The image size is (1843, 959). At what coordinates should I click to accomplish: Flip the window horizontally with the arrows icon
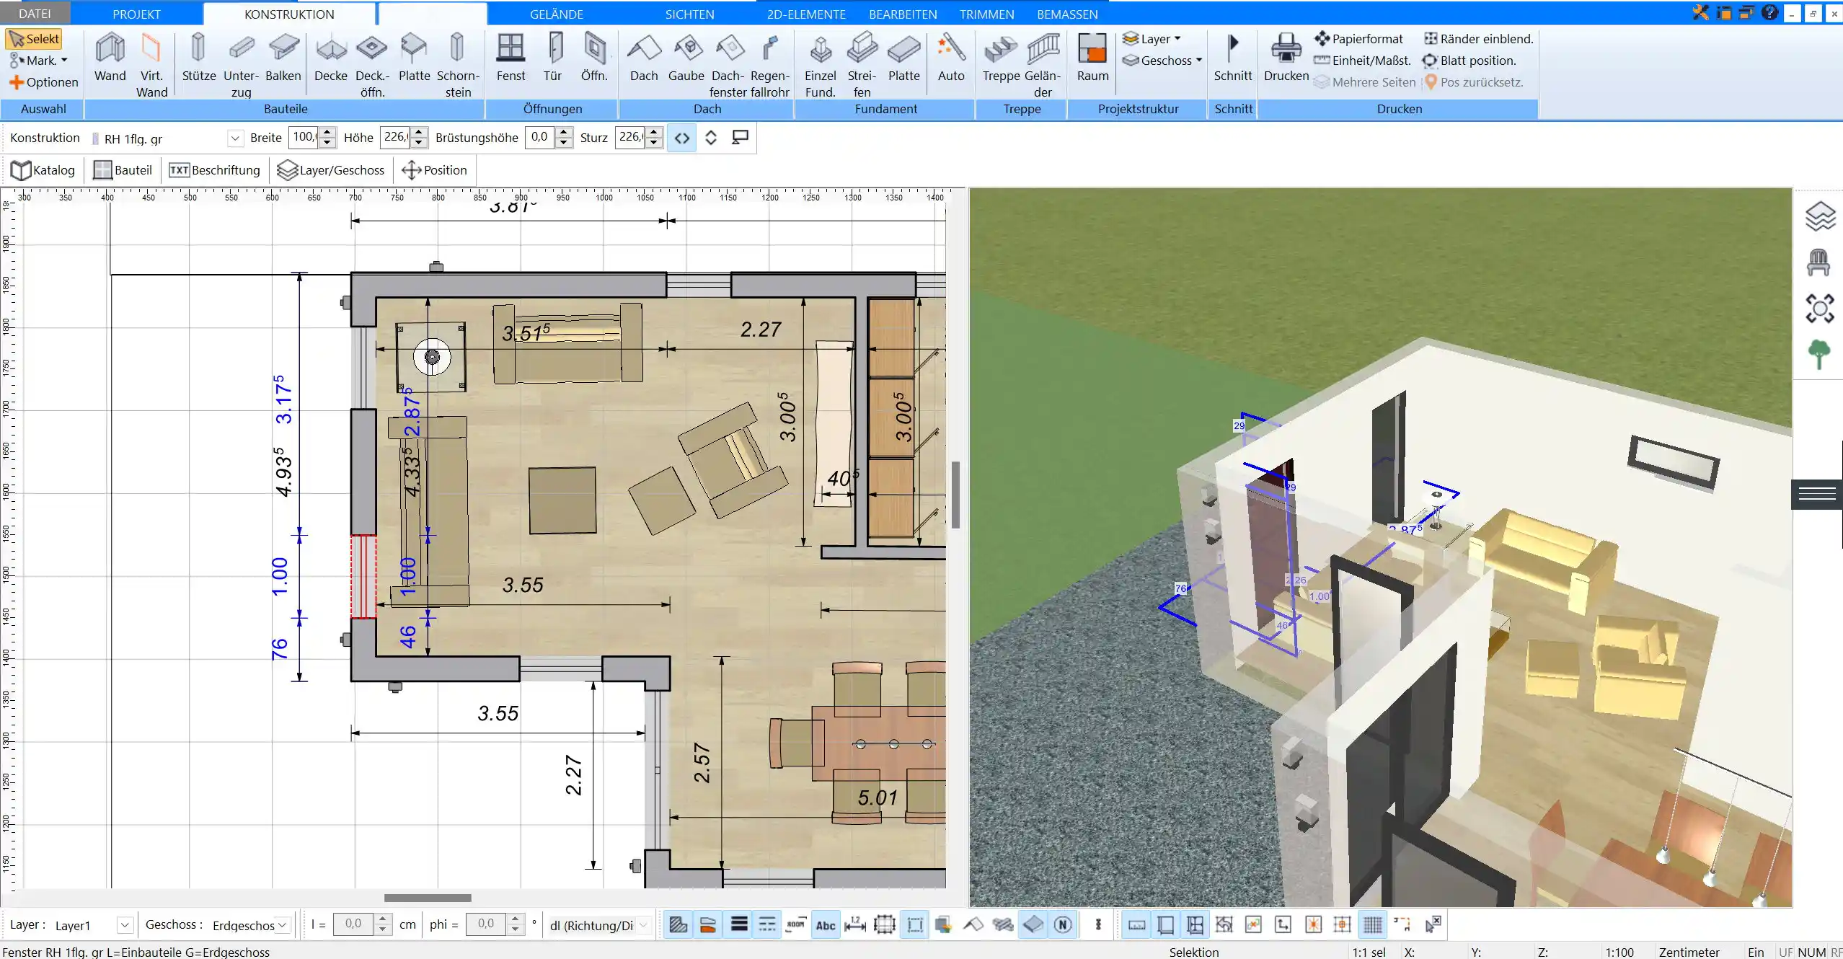(681, 138)
